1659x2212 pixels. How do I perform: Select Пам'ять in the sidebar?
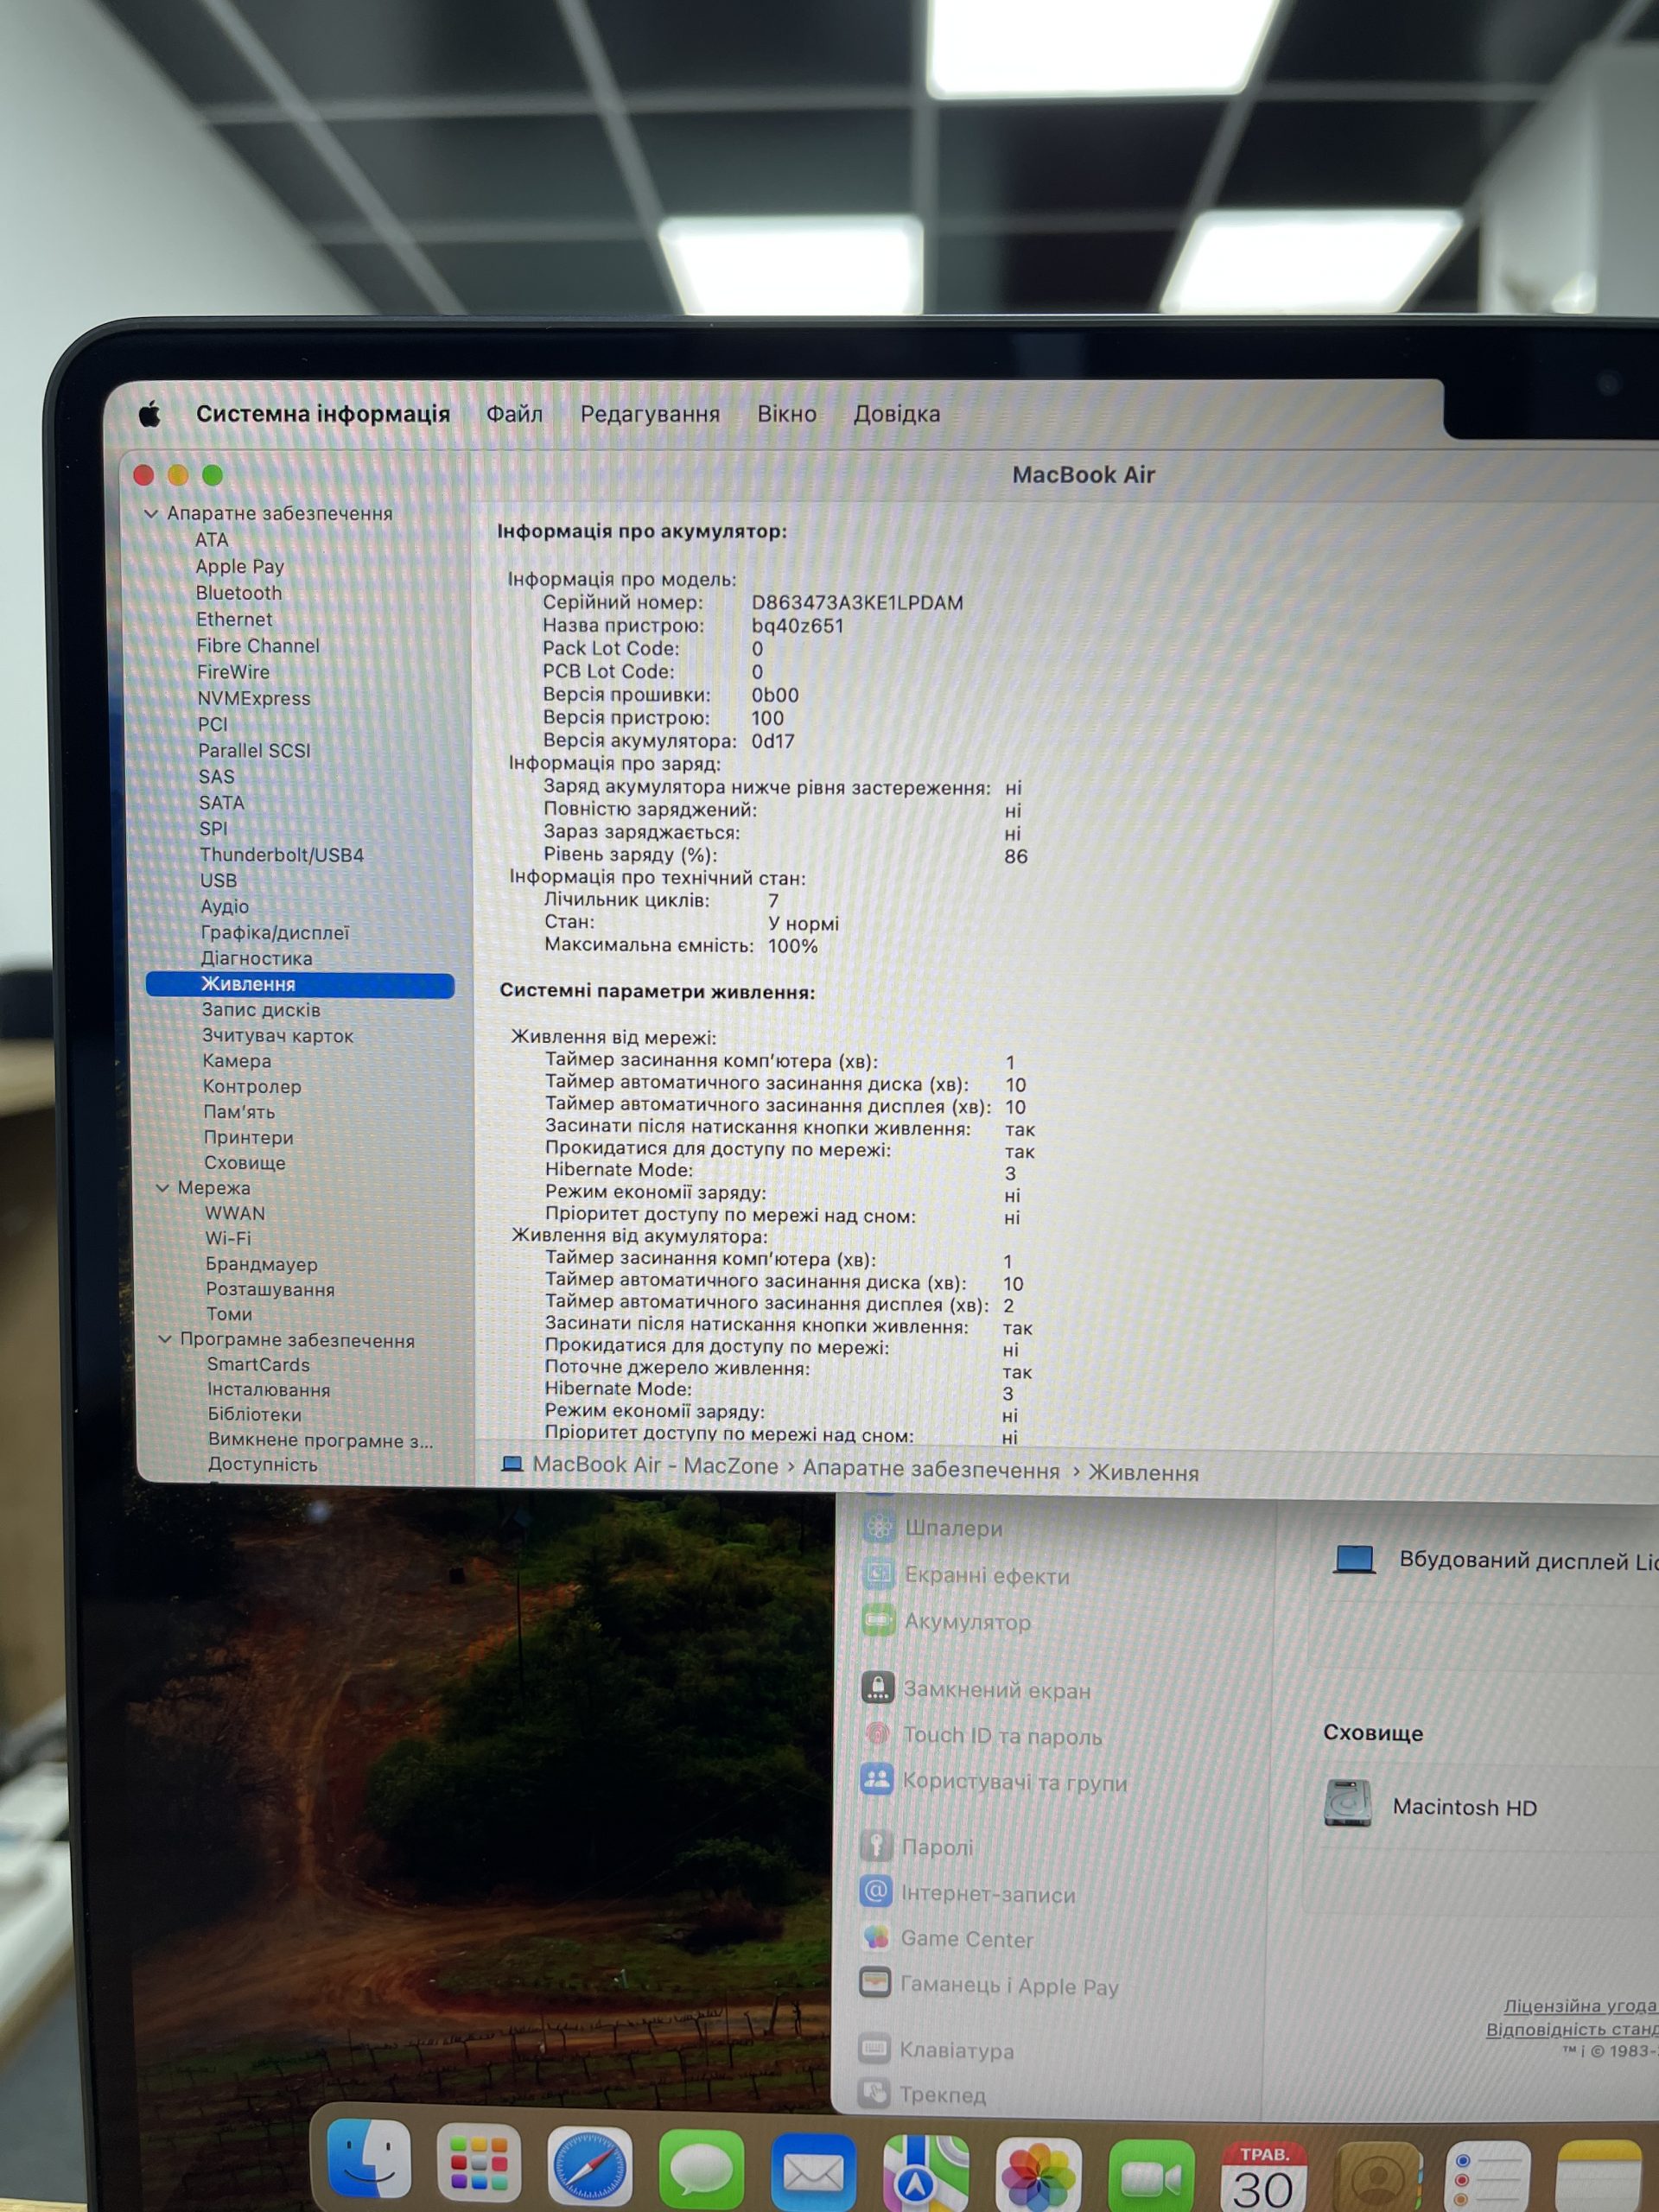click(239, 1111)
